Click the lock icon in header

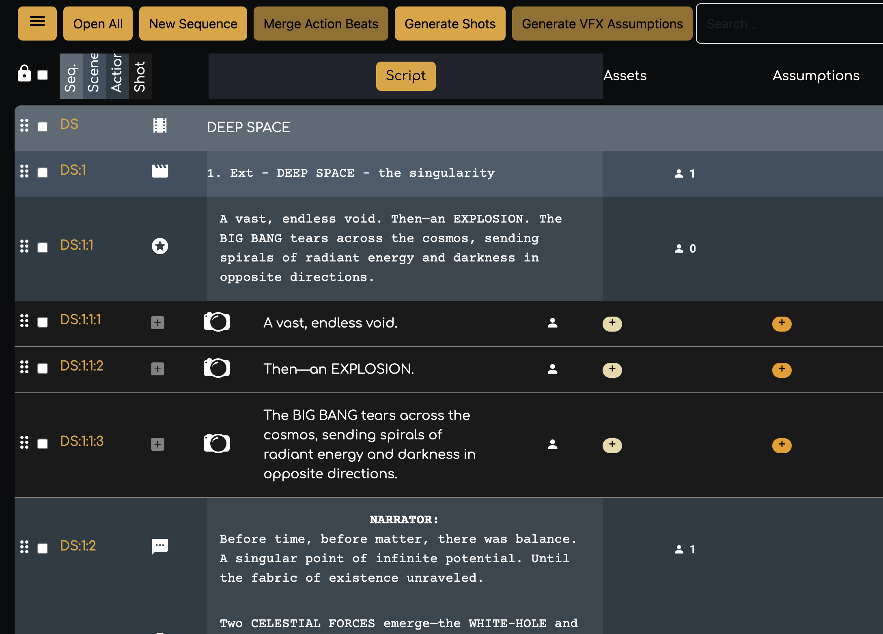coord(24,74)
